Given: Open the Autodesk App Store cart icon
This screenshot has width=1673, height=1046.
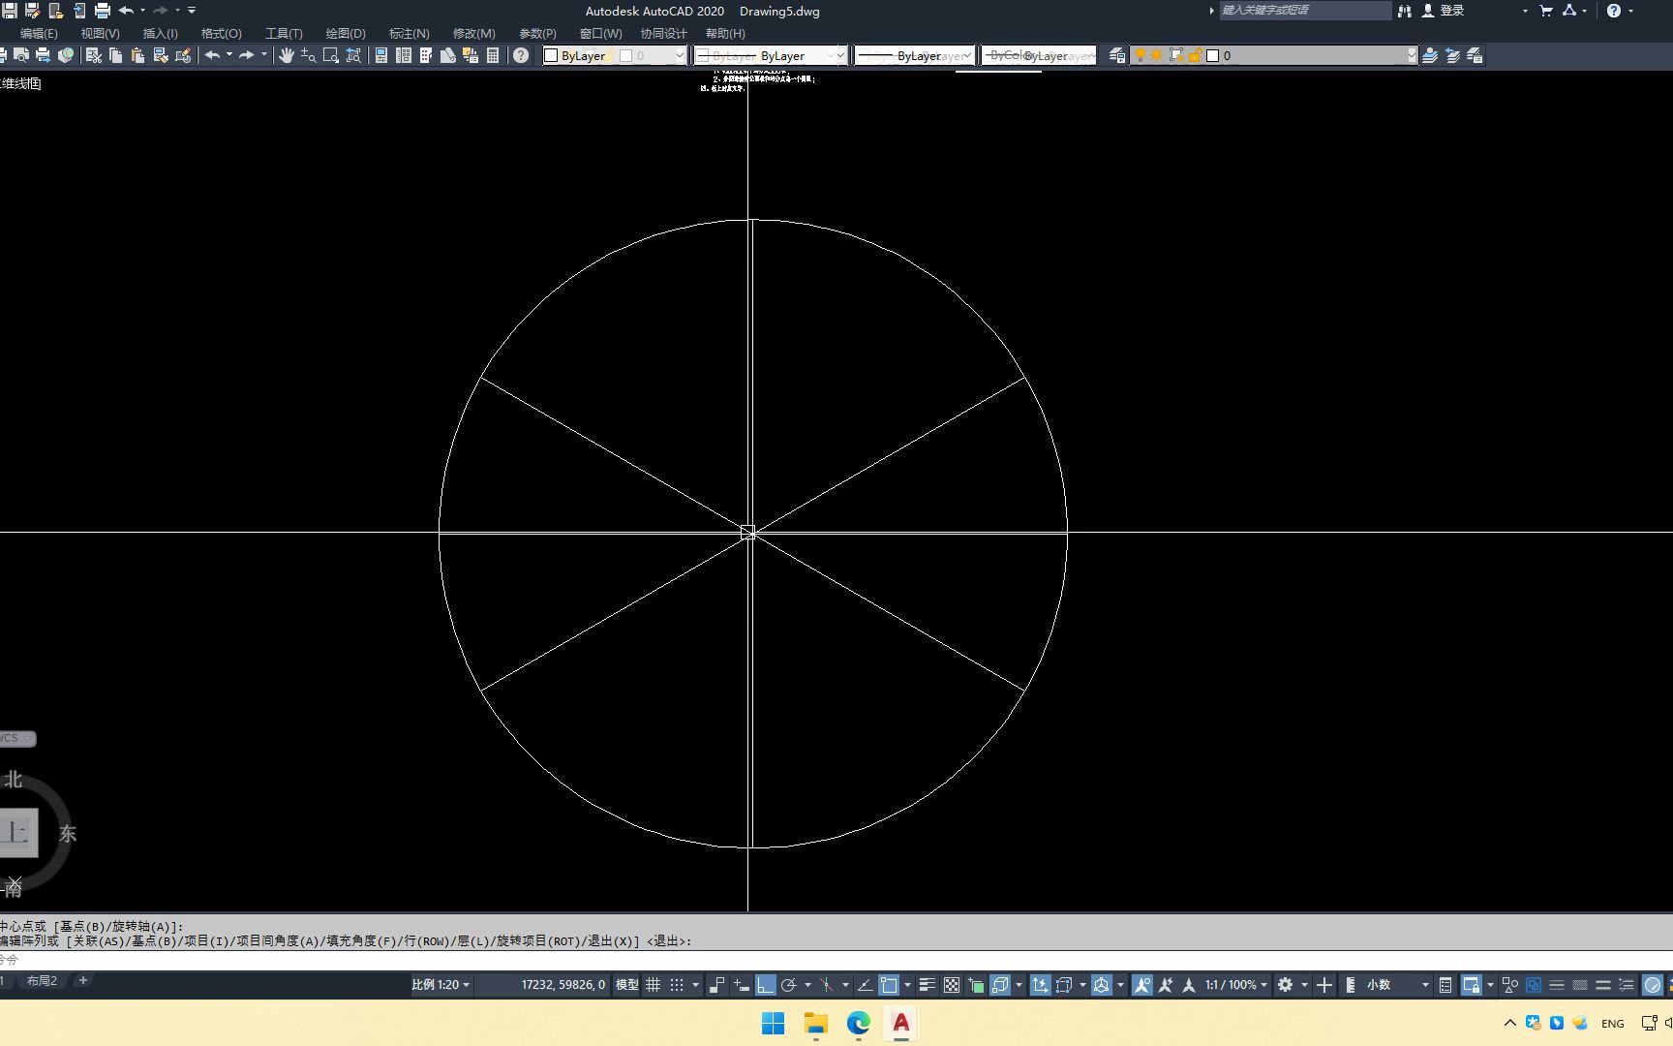Looking at the screenshot, I should click(x=1546, y=11).
